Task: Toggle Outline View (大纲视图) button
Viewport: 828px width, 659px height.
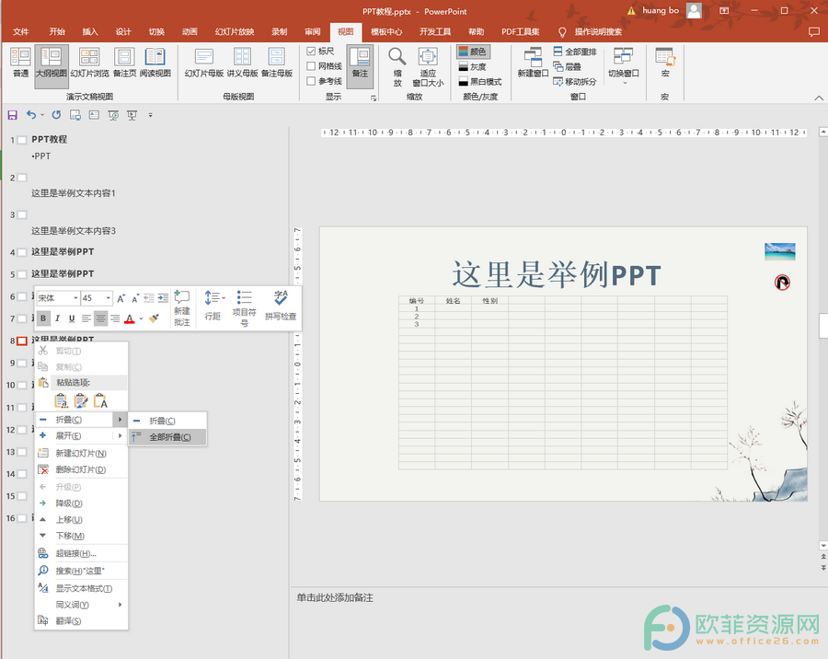Action: pyautogui.click(x=52, y=65)
